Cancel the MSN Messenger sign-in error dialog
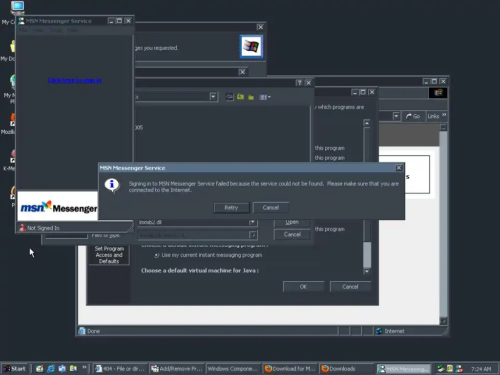This screenshot has width=500, height=375. coord(271,208)
